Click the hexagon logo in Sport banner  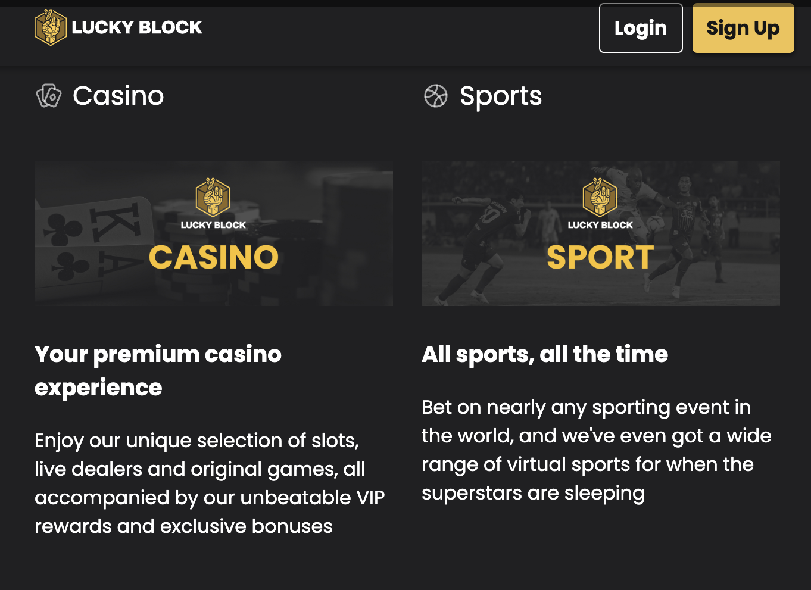point(600,197)
